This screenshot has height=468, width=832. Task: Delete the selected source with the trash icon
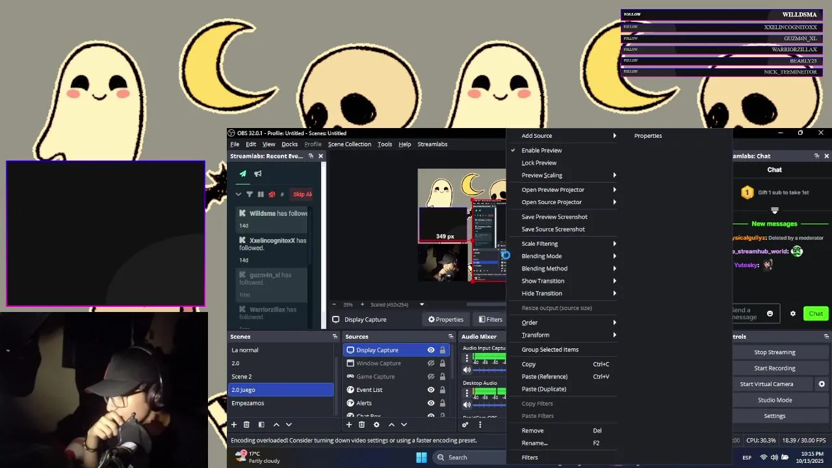[361, 424]
